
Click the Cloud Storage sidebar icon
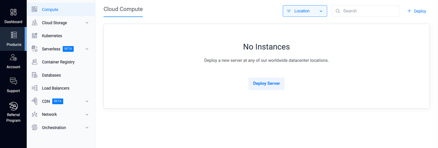point(35,23)
